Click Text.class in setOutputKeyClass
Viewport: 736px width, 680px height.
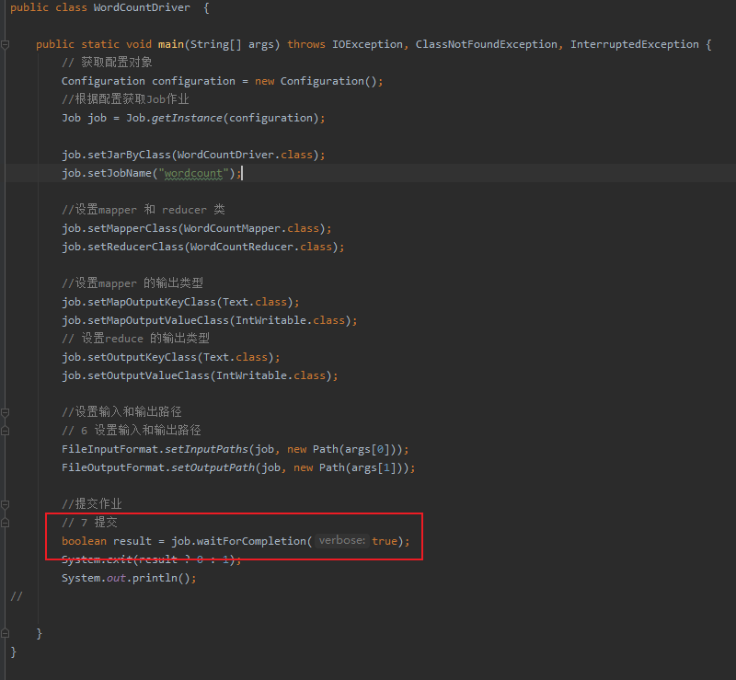(239, 357)
